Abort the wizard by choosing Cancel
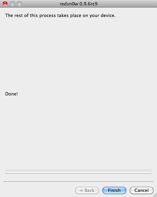 click(142, 190)
